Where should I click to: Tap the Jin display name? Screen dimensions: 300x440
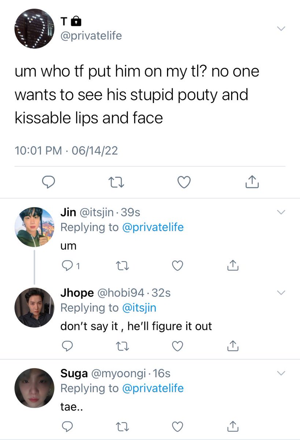pyautogui.click(x=68, y=212)
